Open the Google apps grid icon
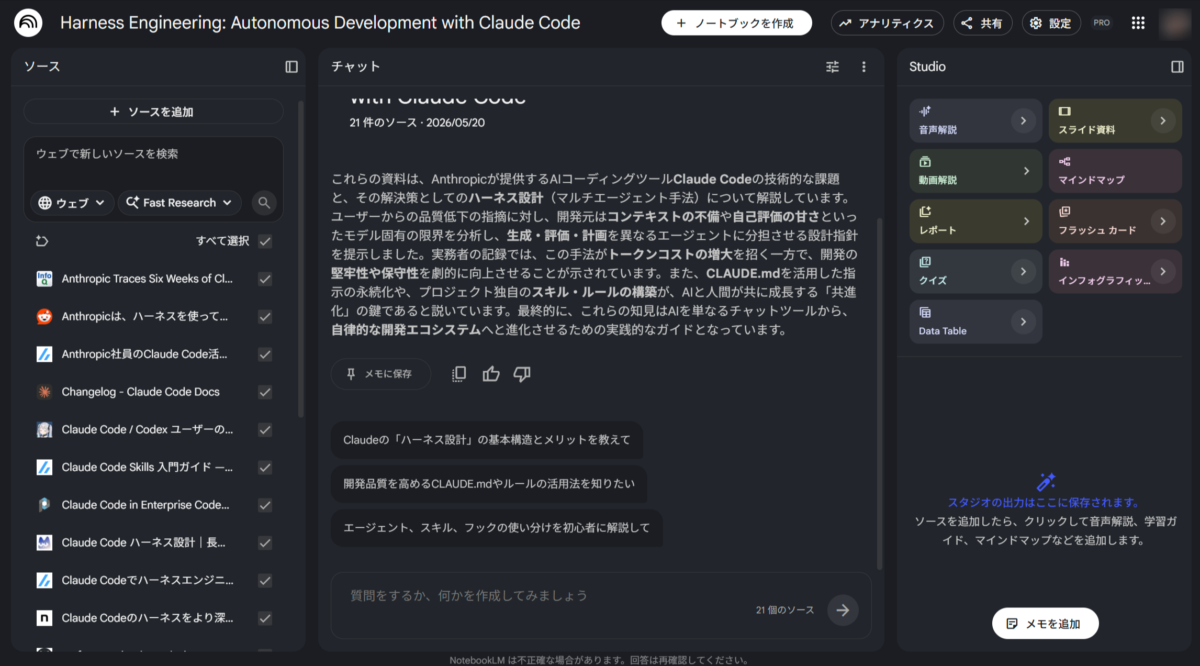 1138,23
